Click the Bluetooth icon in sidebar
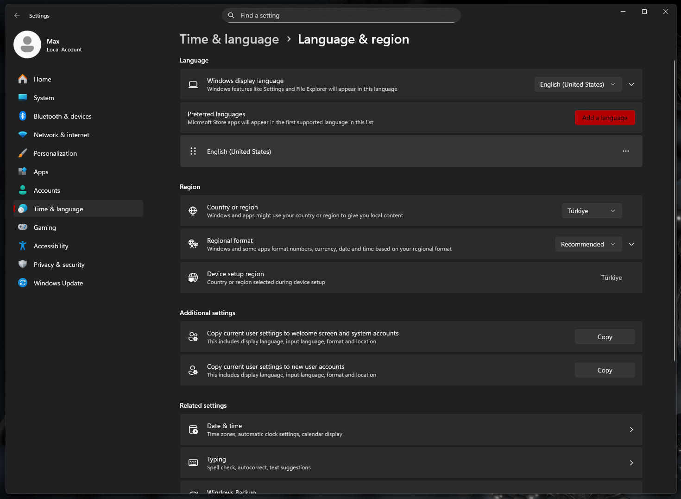The width and height of the screenshot is (681, 499). (x=23, y=116)
